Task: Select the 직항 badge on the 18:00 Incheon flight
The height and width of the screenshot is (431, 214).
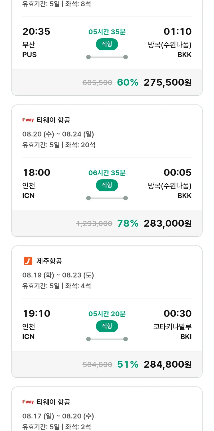Action: [x=107, y=185]
